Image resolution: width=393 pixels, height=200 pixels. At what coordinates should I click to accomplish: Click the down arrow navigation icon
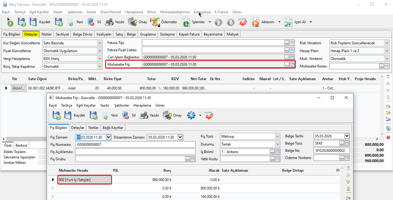pyautogui.click(x=231, y=22)
